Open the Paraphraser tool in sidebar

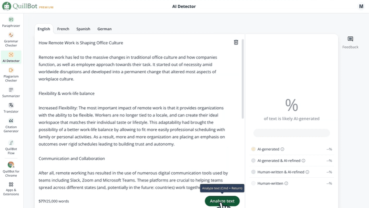coord(11,20)
